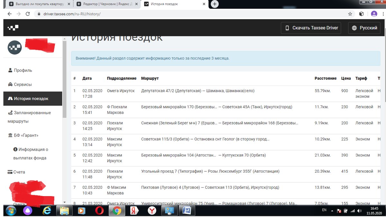Click the info icon beside Информация о выплатах
The height and width of the screenshot is (217, 386).
tap(15, 149)
